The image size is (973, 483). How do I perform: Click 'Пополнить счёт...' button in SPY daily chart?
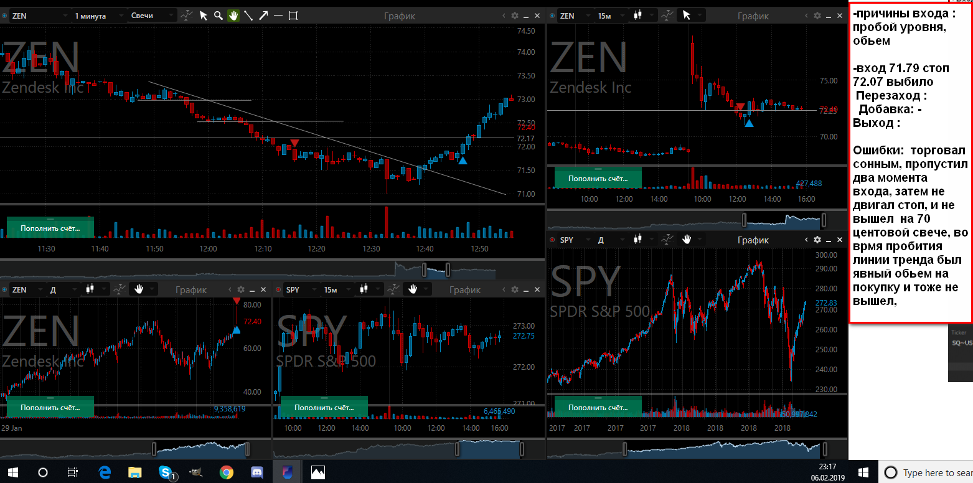point(598,407)
